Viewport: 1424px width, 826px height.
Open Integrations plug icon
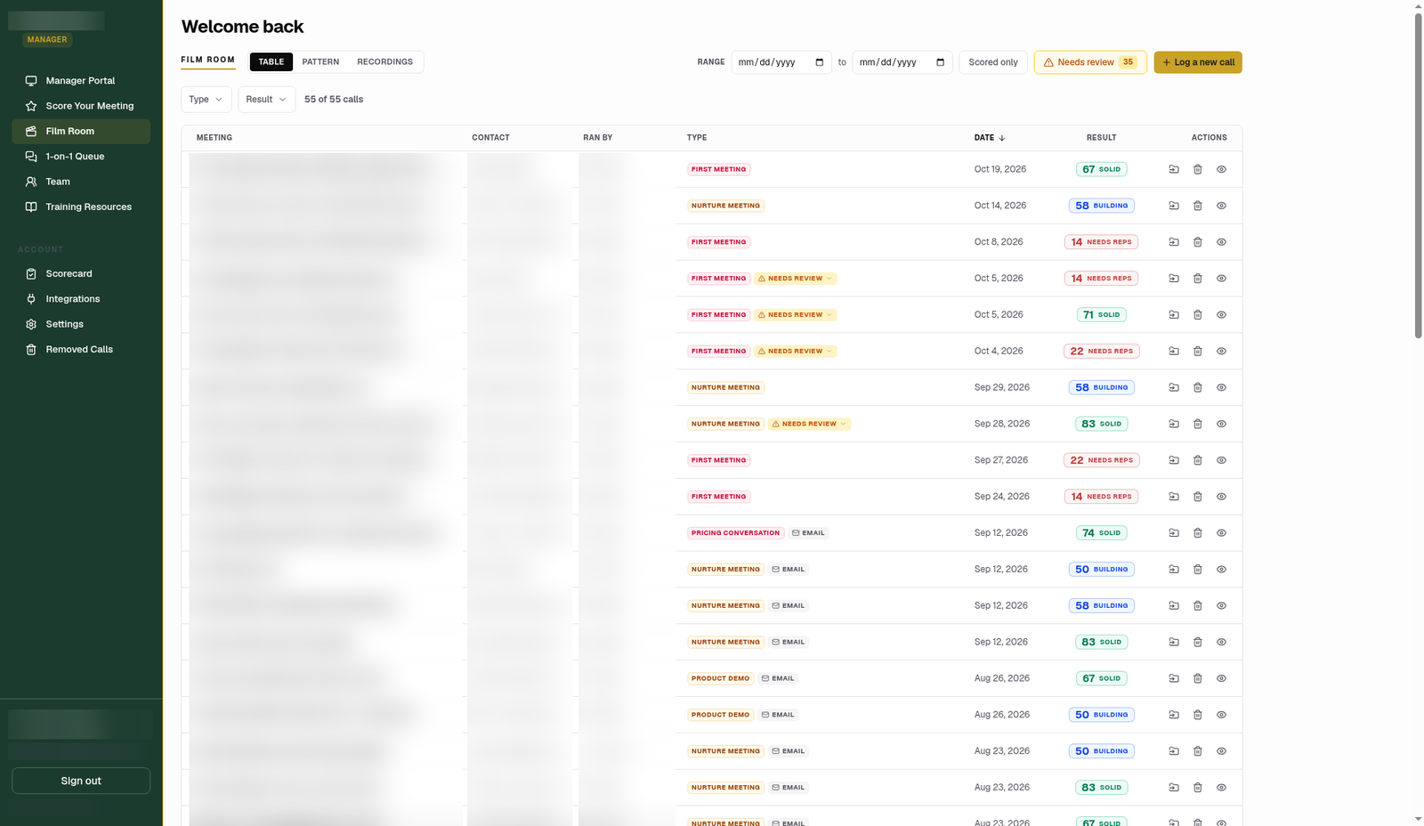point(31,299)
